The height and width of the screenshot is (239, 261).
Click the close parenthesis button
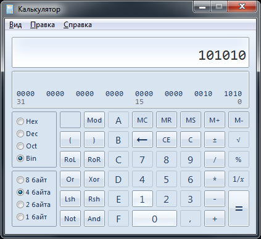[94, 140]
